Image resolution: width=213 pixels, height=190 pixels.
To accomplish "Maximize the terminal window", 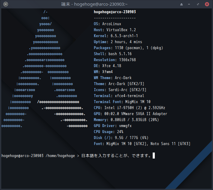I will tap(198, 4).
